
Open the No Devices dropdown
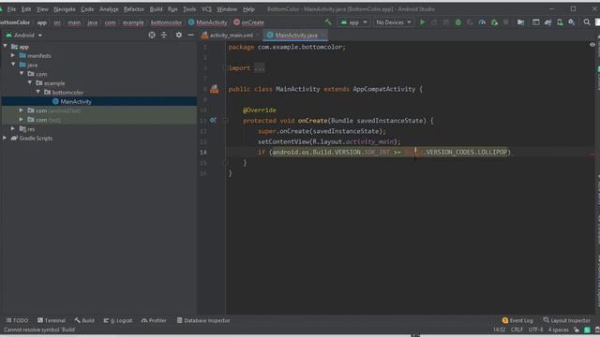(x=394, y=22)
